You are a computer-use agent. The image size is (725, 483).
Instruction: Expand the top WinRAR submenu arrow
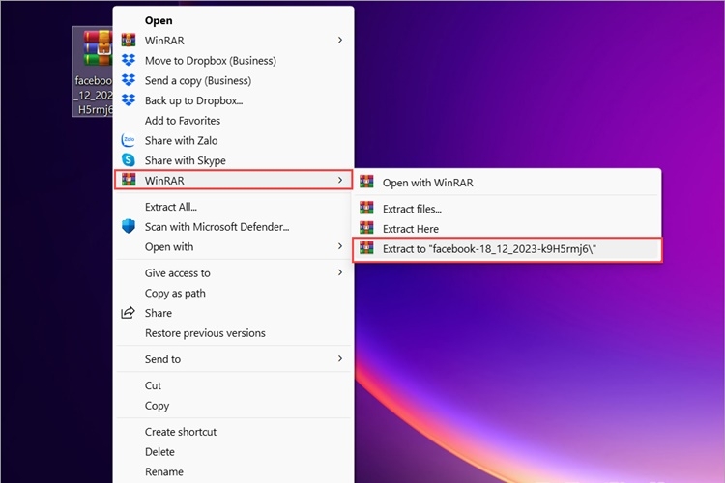[x=340, y=41]
